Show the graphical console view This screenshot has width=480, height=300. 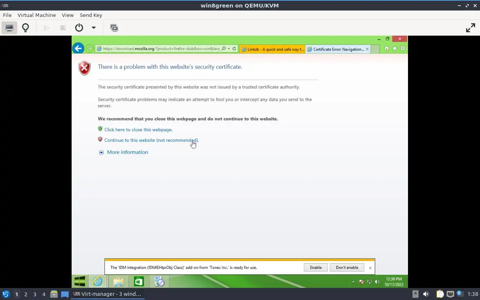click(9, 28)
